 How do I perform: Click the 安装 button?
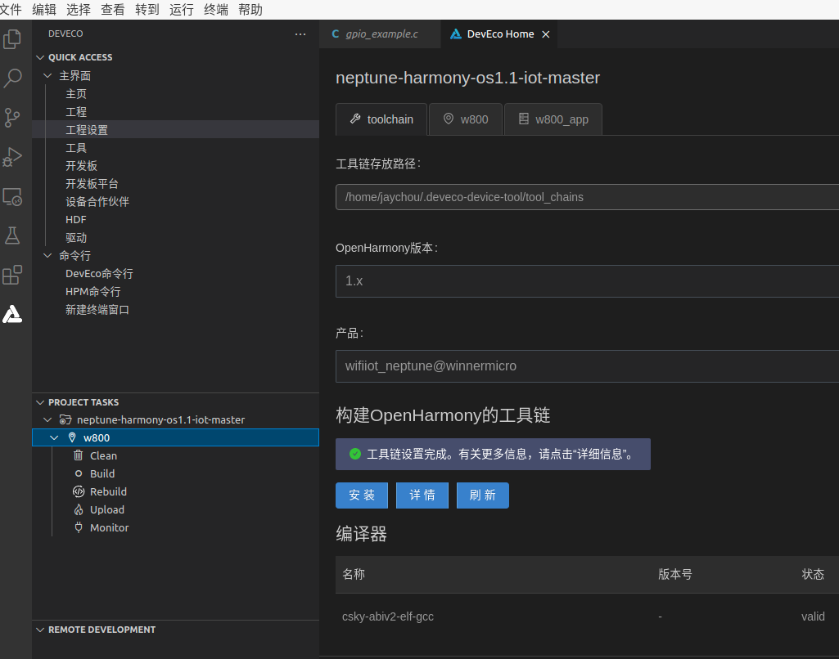pyautogui.click(x=362, y=495)
